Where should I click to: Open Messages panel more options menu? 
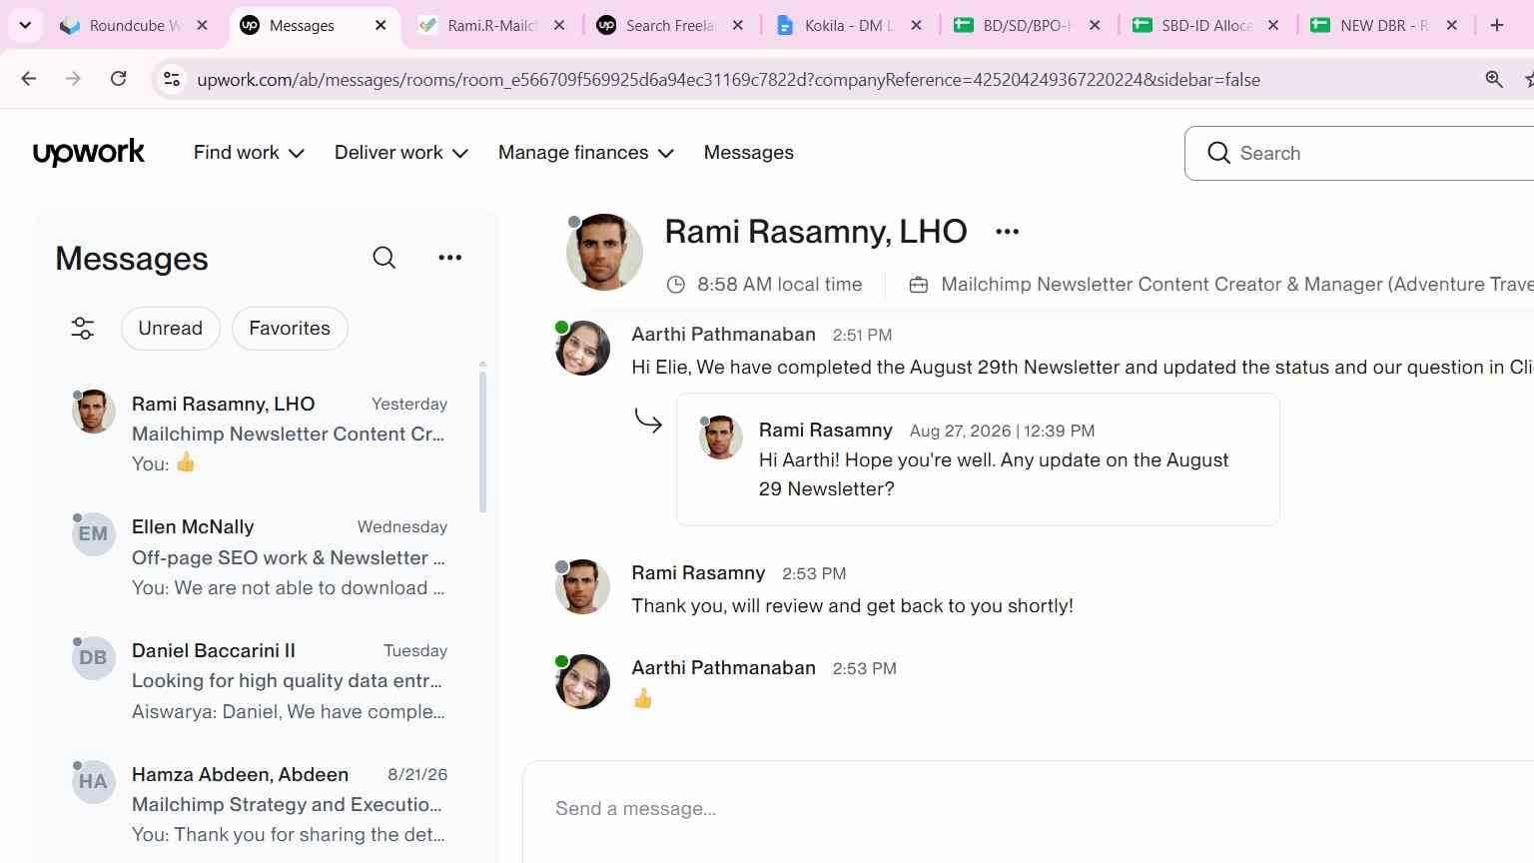pos(450,258)
